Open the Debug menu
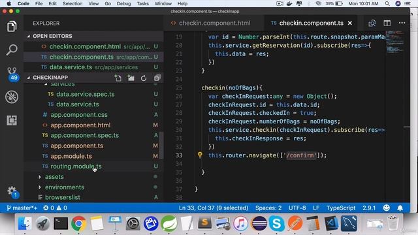The height and width of the screenshot is (235, 418). (x=123, y=3)
